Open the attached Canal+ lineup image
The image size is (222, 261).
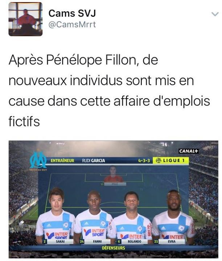click(114, 199)
